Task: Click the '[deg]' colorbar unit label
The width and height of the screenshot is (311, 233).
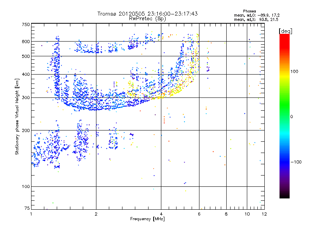Action: coord(285,31)
